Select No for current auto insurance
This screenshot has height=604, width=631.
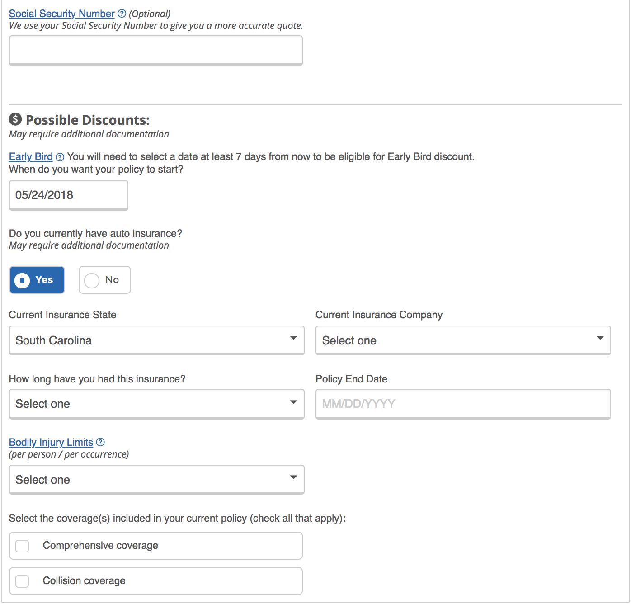click(x=104, y=280)
